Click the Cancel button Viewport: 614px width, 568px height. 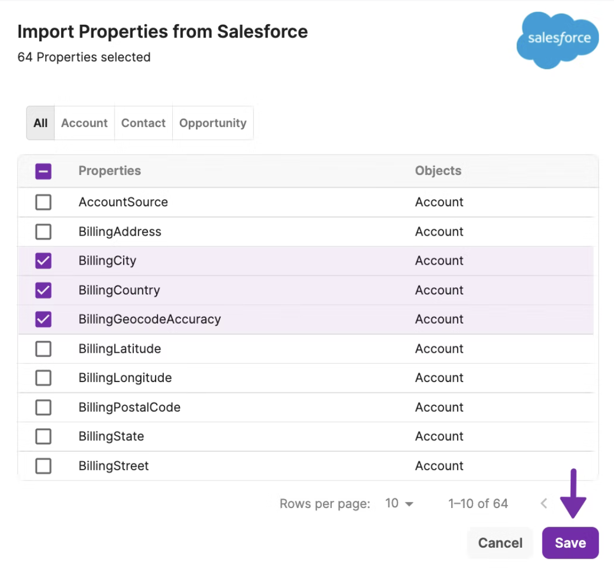click(500, 543)
